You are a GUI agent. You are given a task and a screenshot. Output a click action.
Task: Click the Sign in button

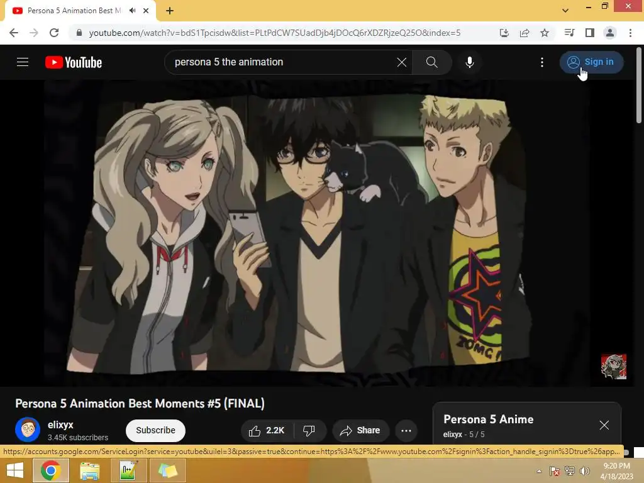[591, 62]
